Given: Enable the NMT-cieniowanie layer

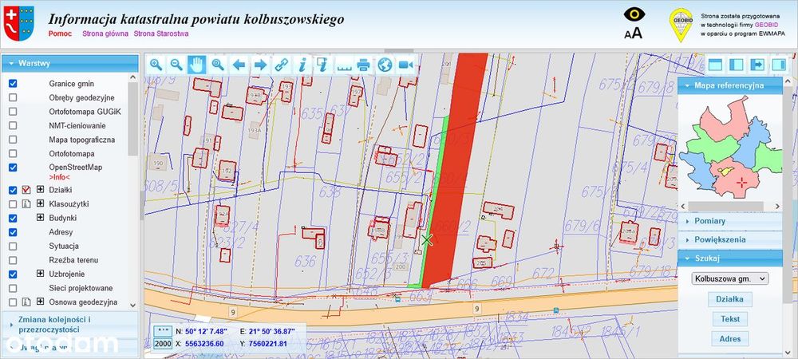Looking at the screenshot, I should (13, 125).
